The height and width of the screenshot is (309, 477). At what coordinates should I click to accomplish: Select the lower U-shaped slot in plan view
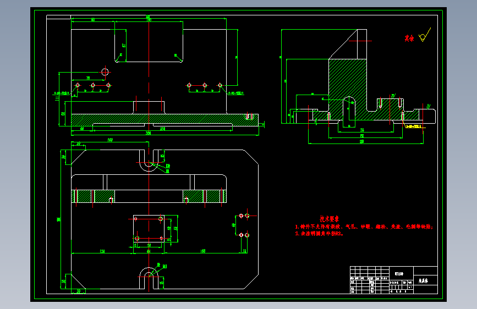149,278
